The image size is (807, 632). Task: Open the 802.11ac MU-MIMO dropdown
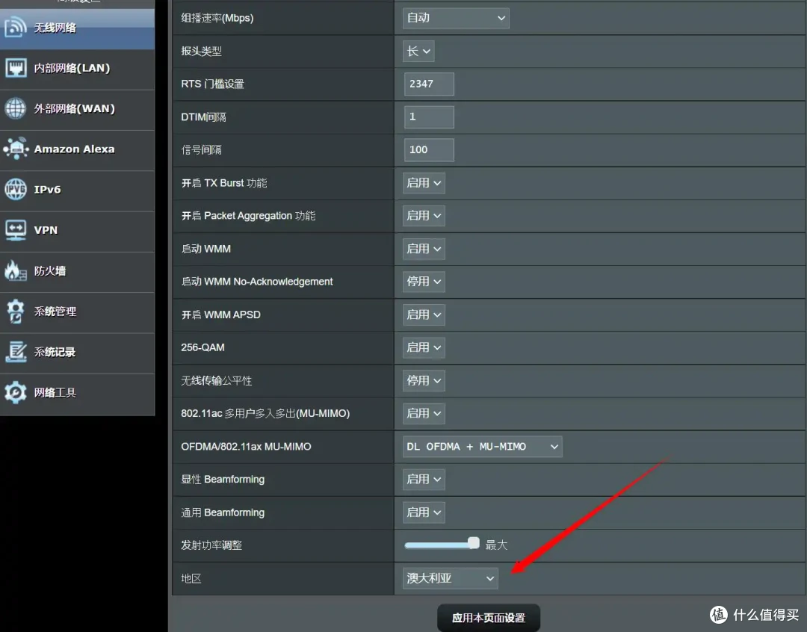point(424,413)
